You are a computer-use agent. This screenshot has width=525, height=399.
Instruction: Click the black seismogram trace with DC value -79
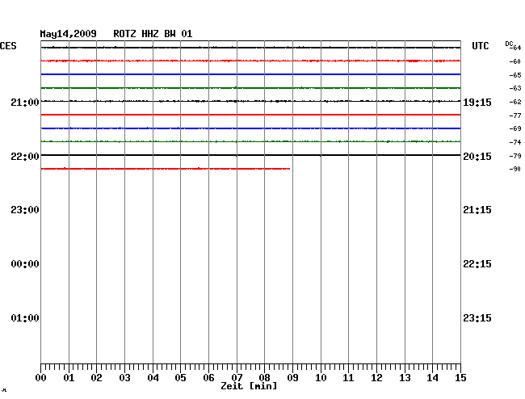click(250, 155)
